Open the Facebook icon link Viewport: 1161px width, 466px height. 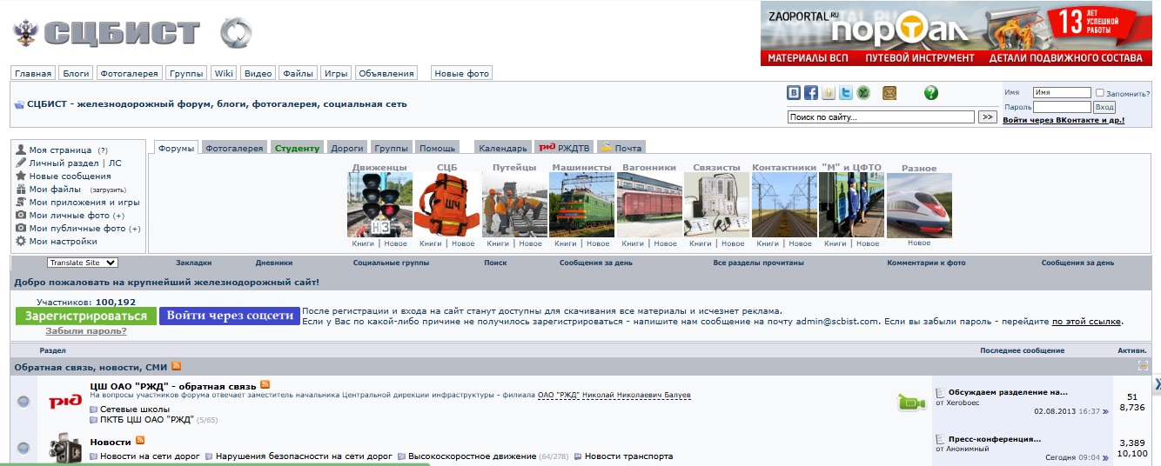(x=811, y=93)
